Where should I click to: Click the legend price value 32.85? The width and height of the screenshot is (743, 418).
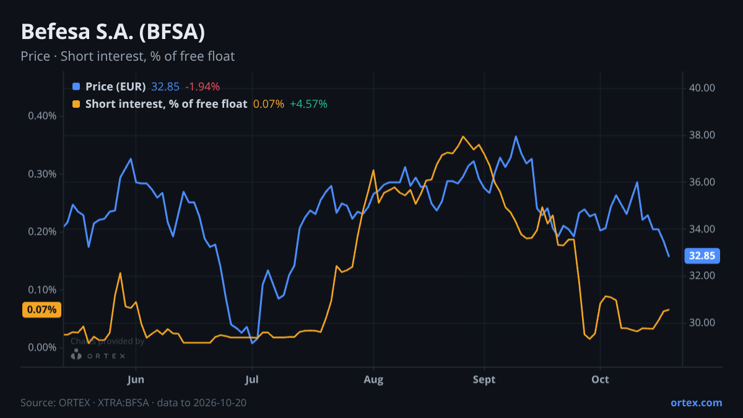coord(165,87)
